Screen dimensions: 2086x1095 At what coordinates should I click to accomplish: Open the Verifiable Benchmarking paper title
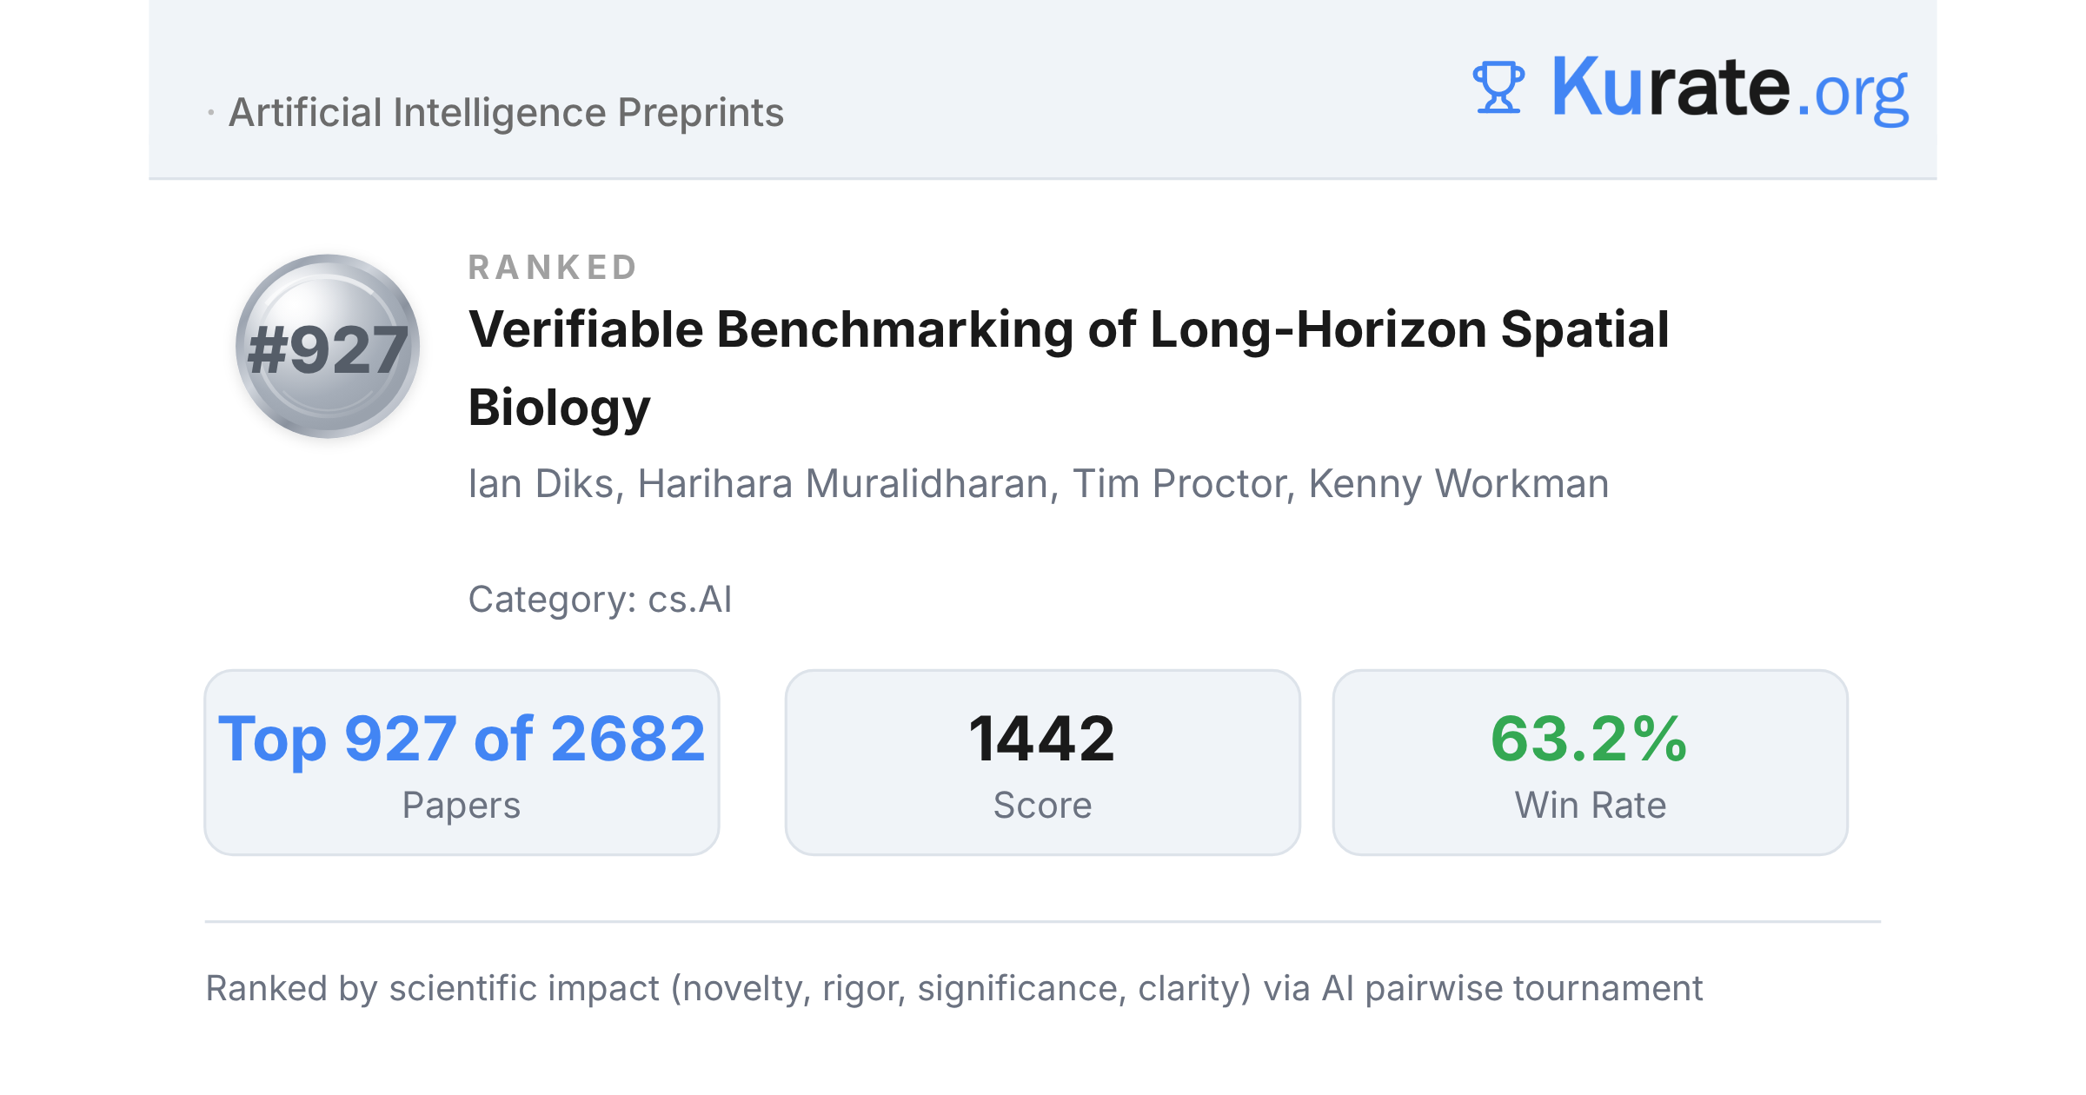coord(1068,368)
